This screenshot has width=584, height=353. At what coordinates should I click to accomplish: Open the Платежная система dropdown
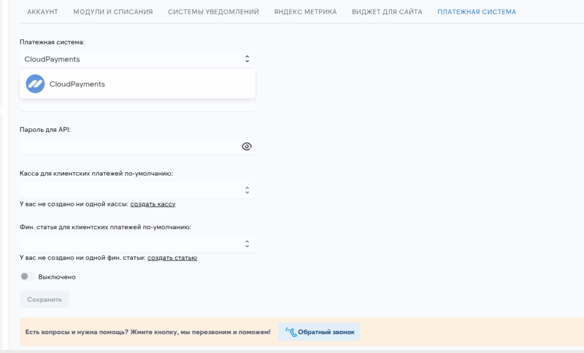137,59
